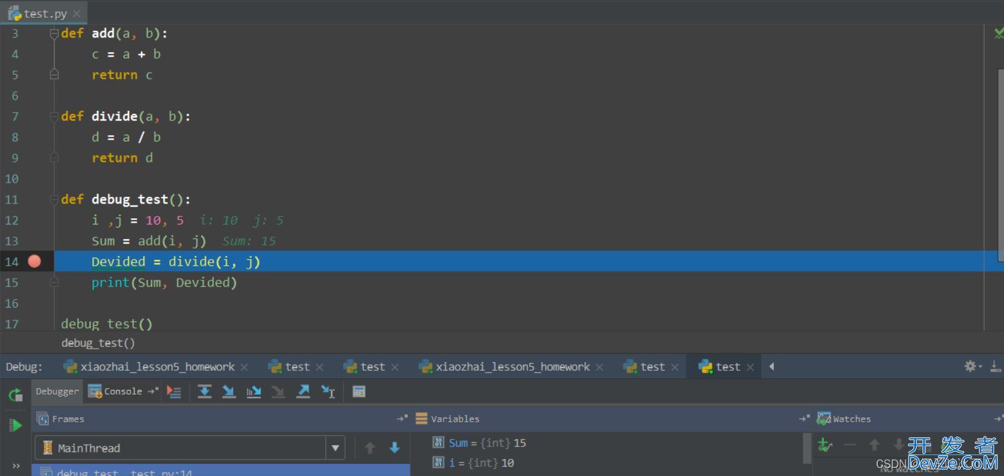This screenshot has width=1004, height=476.
Task: Select the previous frame with the up arrow
Action: coord(370,448)
